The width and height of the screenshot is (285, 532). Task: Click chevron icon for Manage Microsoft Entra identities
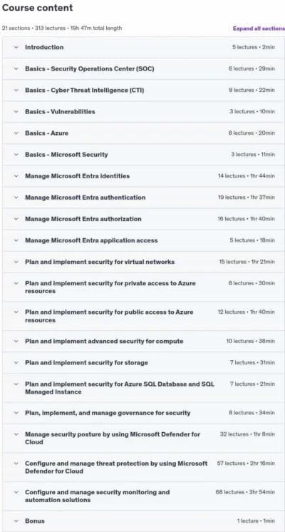click(x=16, y=176)
